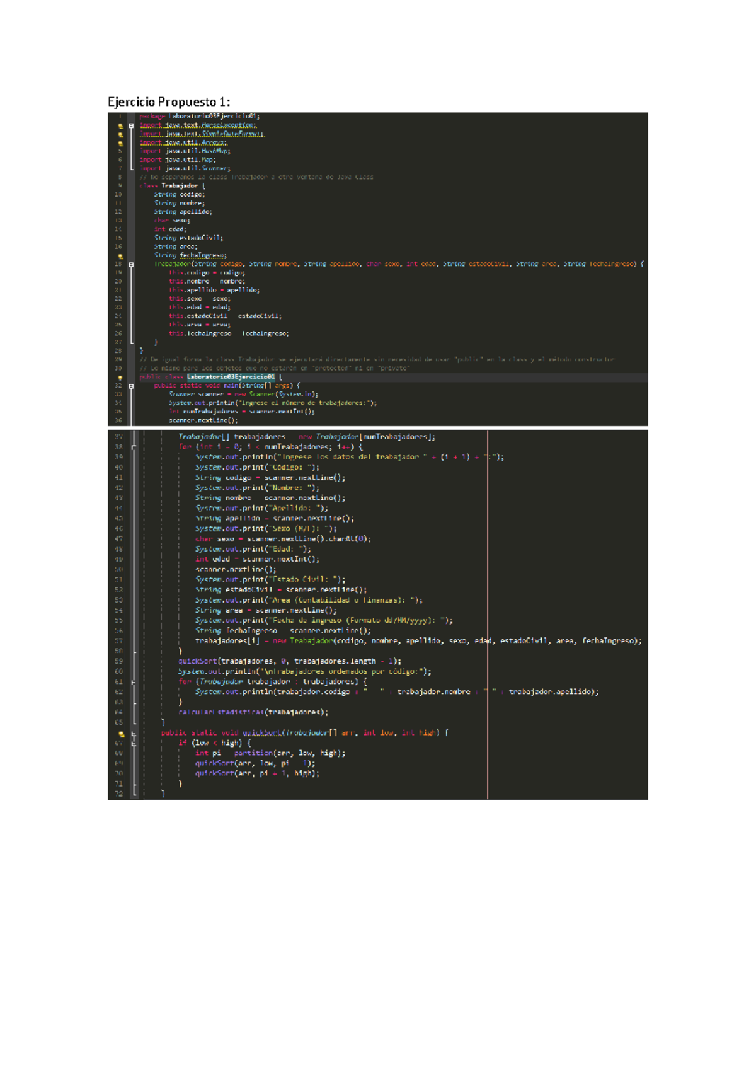Click the hint icon beside String fechaIngreso field
This screenshot has height=1069, width=756.
point(120,256)
